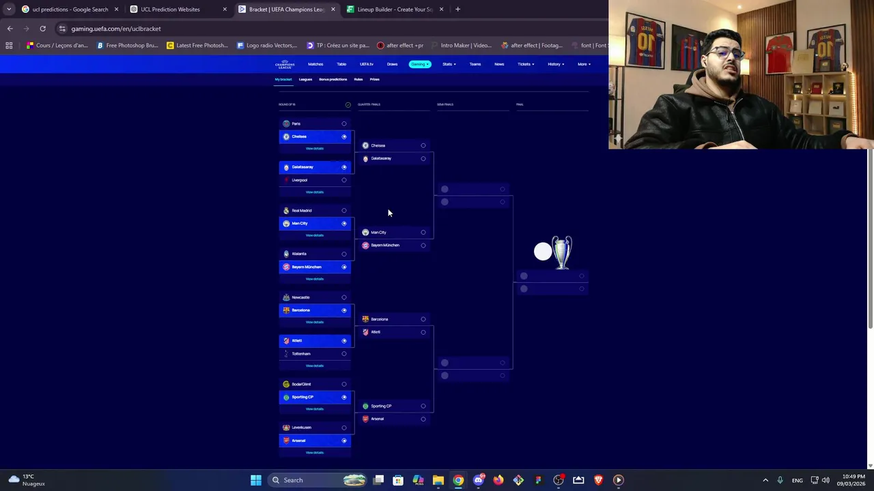View details for Real Madrid vs Man City

coord(315,235)
